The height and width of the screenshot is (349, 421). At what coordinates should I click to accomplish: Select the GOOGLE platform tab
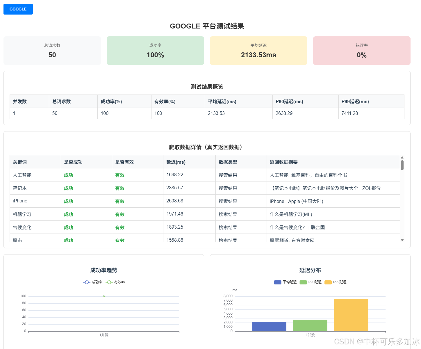(x=18, y=9)
